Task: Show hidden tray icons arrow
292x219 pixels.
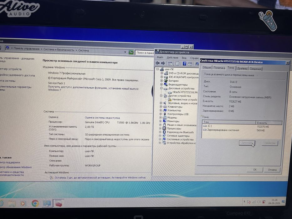Action: (244, 202)
